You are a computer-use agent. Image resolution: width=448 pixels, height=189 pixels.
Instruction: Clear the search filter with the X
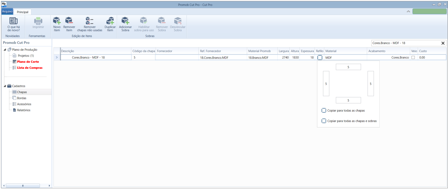443,43
